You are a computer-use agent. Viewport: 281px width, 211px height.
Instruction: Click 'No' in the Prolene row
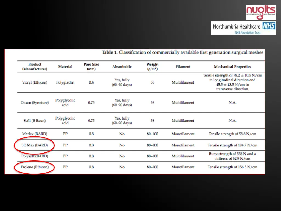(122, 167)
